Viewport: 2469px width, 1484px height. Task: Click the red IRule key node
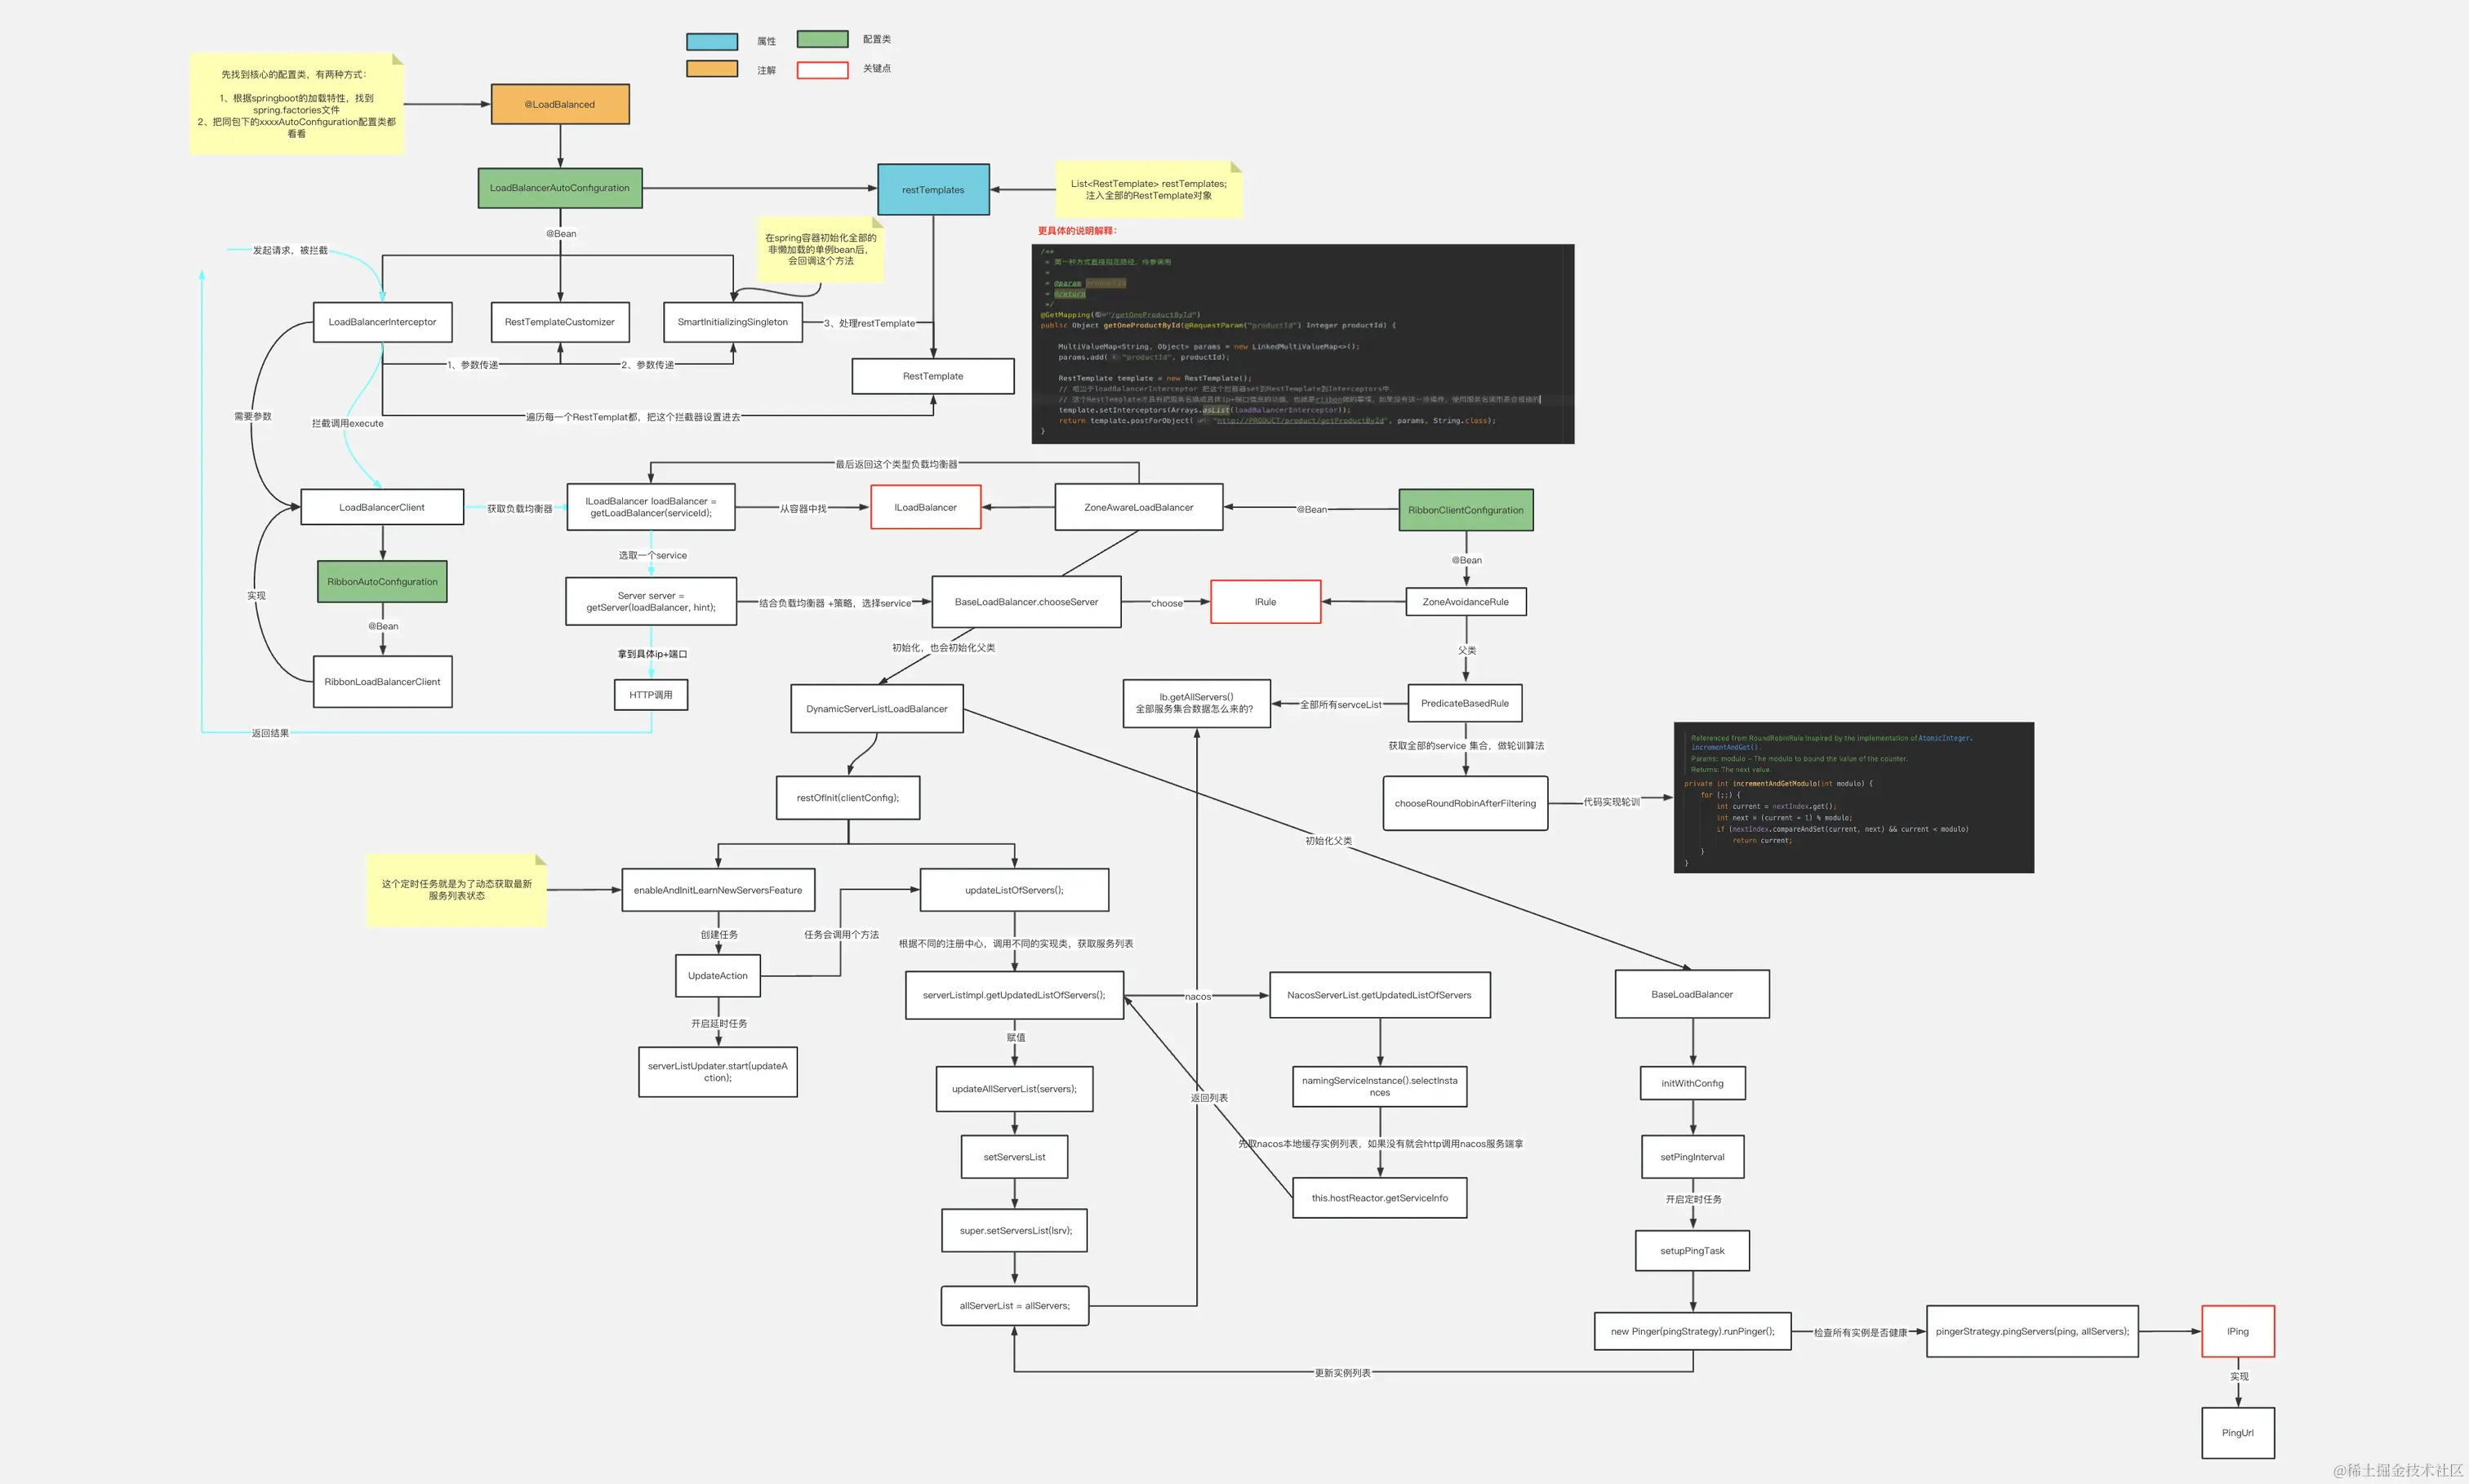(1265, 602)
